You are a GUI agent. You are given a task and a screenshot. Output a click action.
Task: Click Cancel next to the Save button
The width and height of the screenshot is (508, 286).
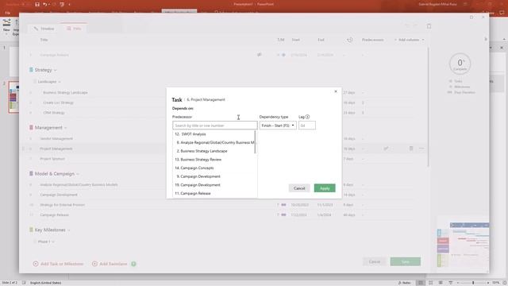[x=375, y=261]
